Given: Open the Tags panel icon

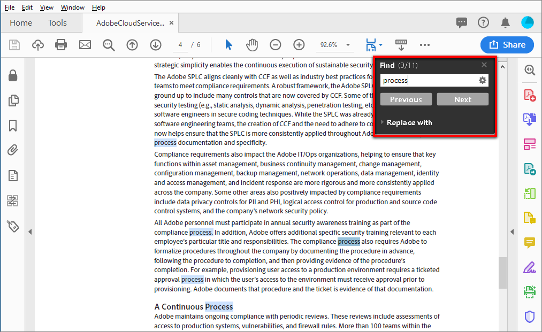Looking at the screenshot, I should (13, 226).
